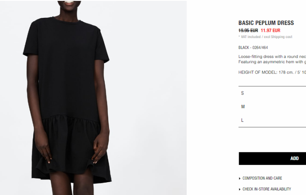306x195 pixels.
Task: Select size M
Action: 272,107
